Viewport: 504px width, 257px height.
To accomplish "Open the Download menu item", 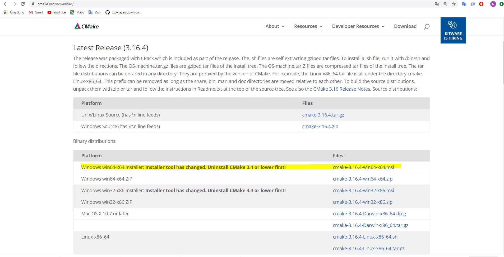I will [405, 26].
